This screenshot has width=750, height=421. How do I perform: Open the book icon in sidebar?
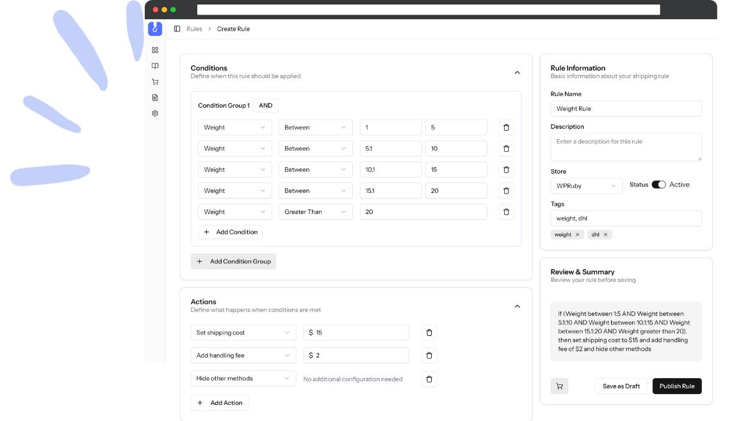155,66
